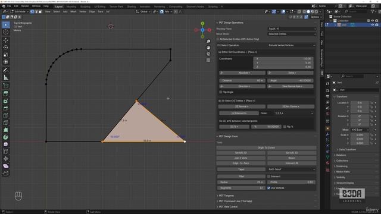The height and width of the screenshot is (214, 381).
Task: Open the Order 1,2,3,4 dropdown
Action: coord(293,113)
